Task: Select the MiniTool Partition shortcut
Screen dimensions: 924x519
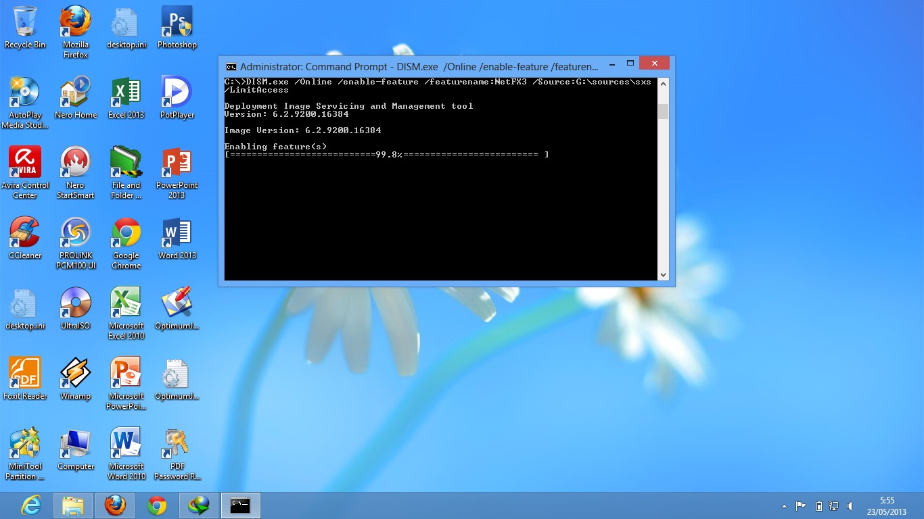Action: (x=25, y=453)
